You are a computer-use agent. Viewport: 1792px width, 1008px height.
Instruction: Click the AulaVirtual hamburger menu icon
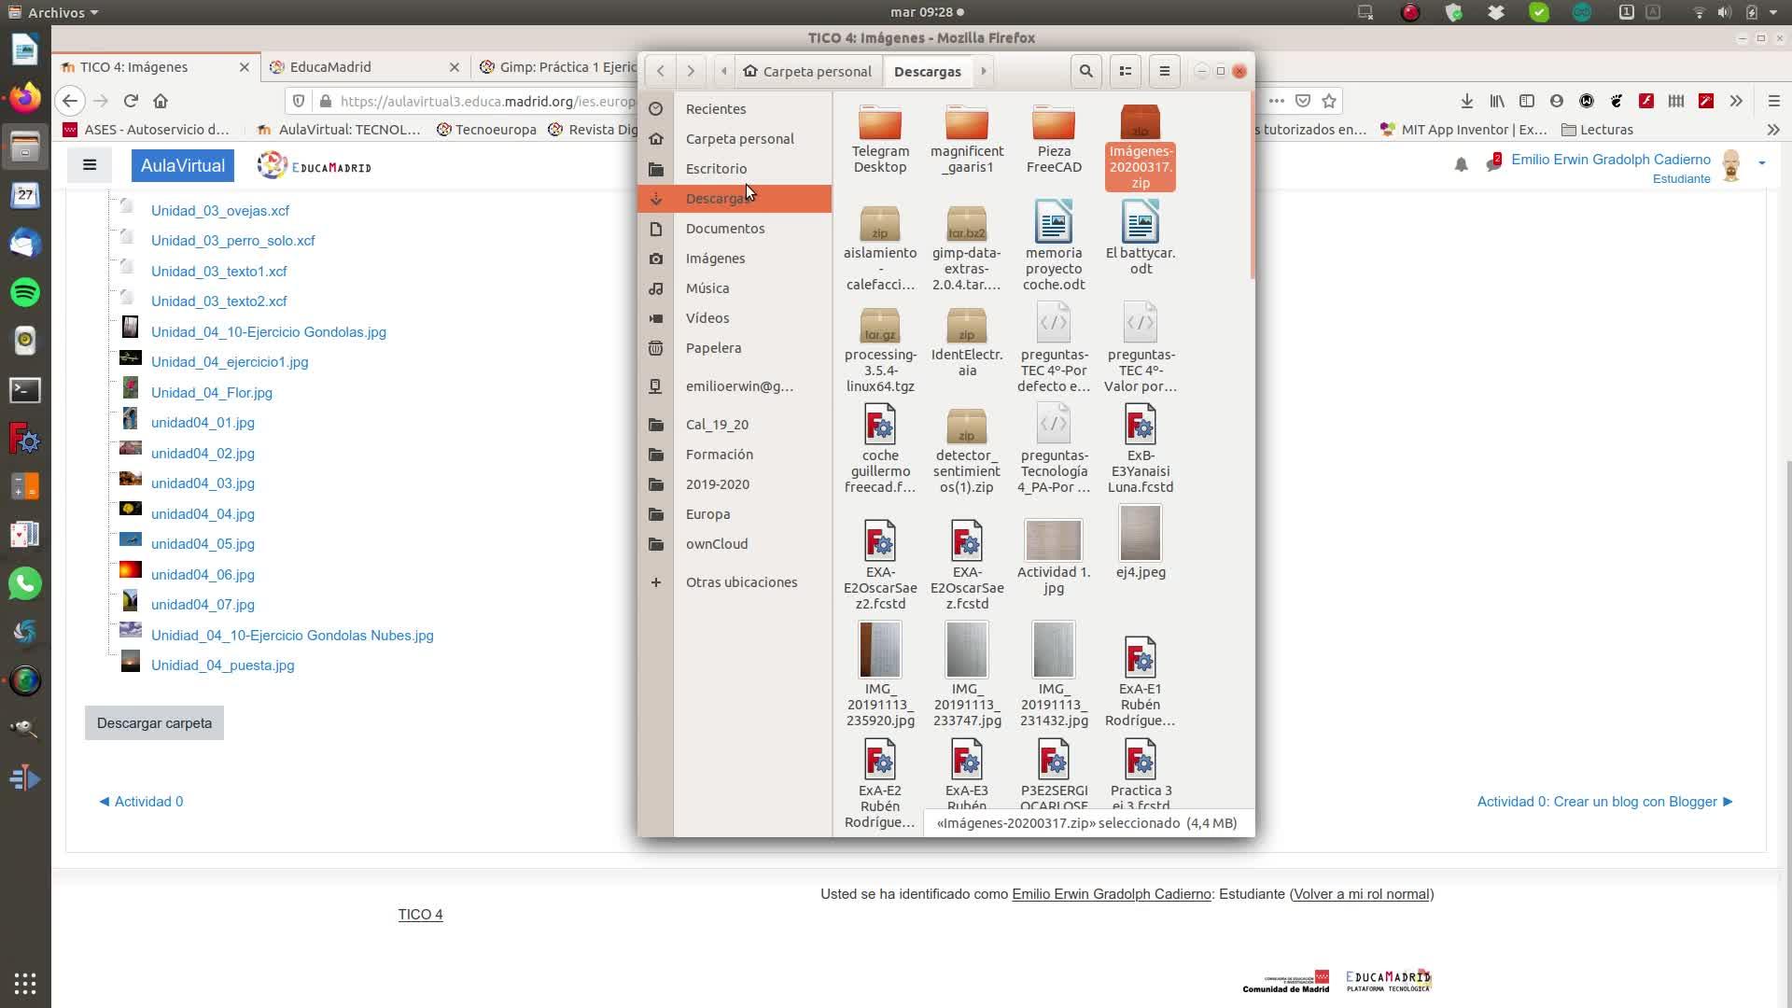pos(90,165)
